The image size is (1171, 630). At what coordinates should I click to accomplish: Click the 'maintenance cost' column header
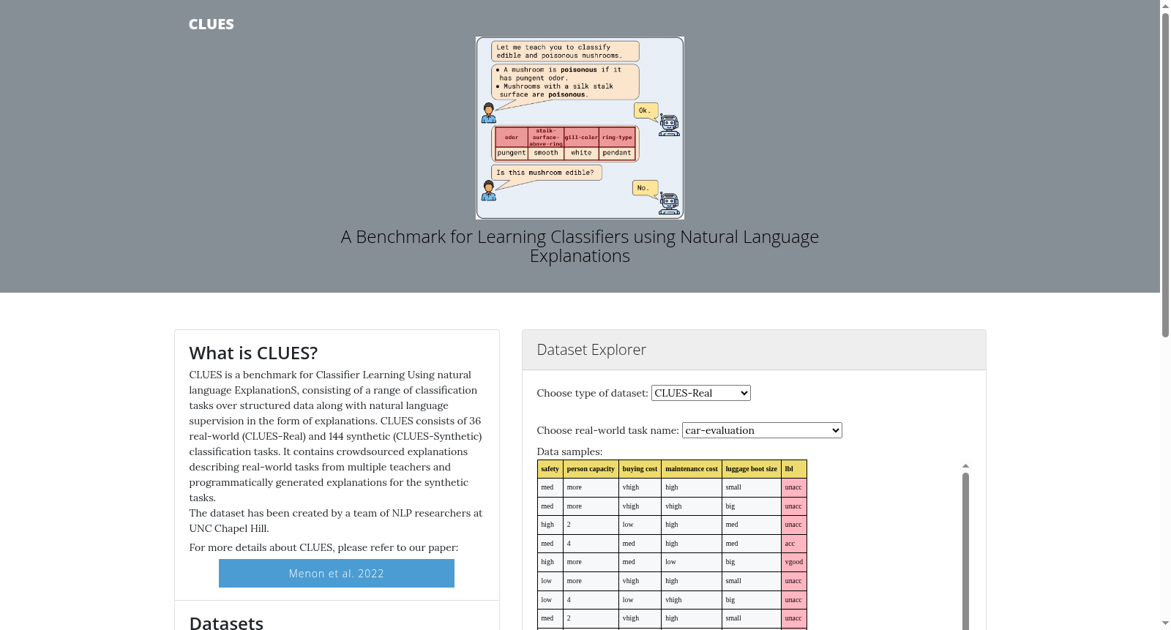coord(692,469)
